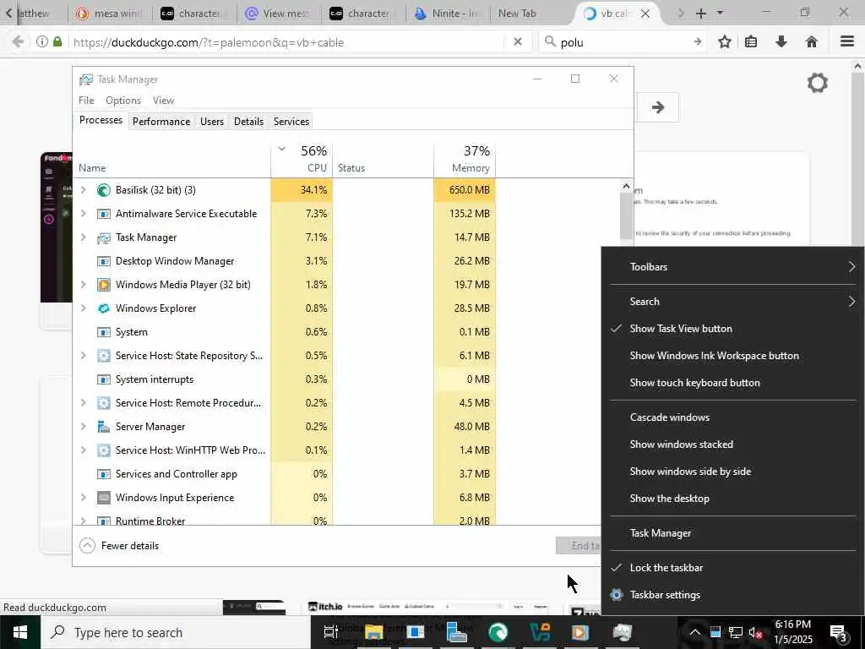
Task: Expand the Windows Explorer process row
Action: pos(84,308)
